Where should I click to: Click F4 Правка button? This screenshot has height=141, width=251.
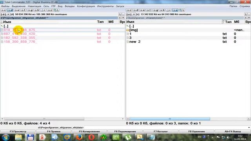point(54,132)
